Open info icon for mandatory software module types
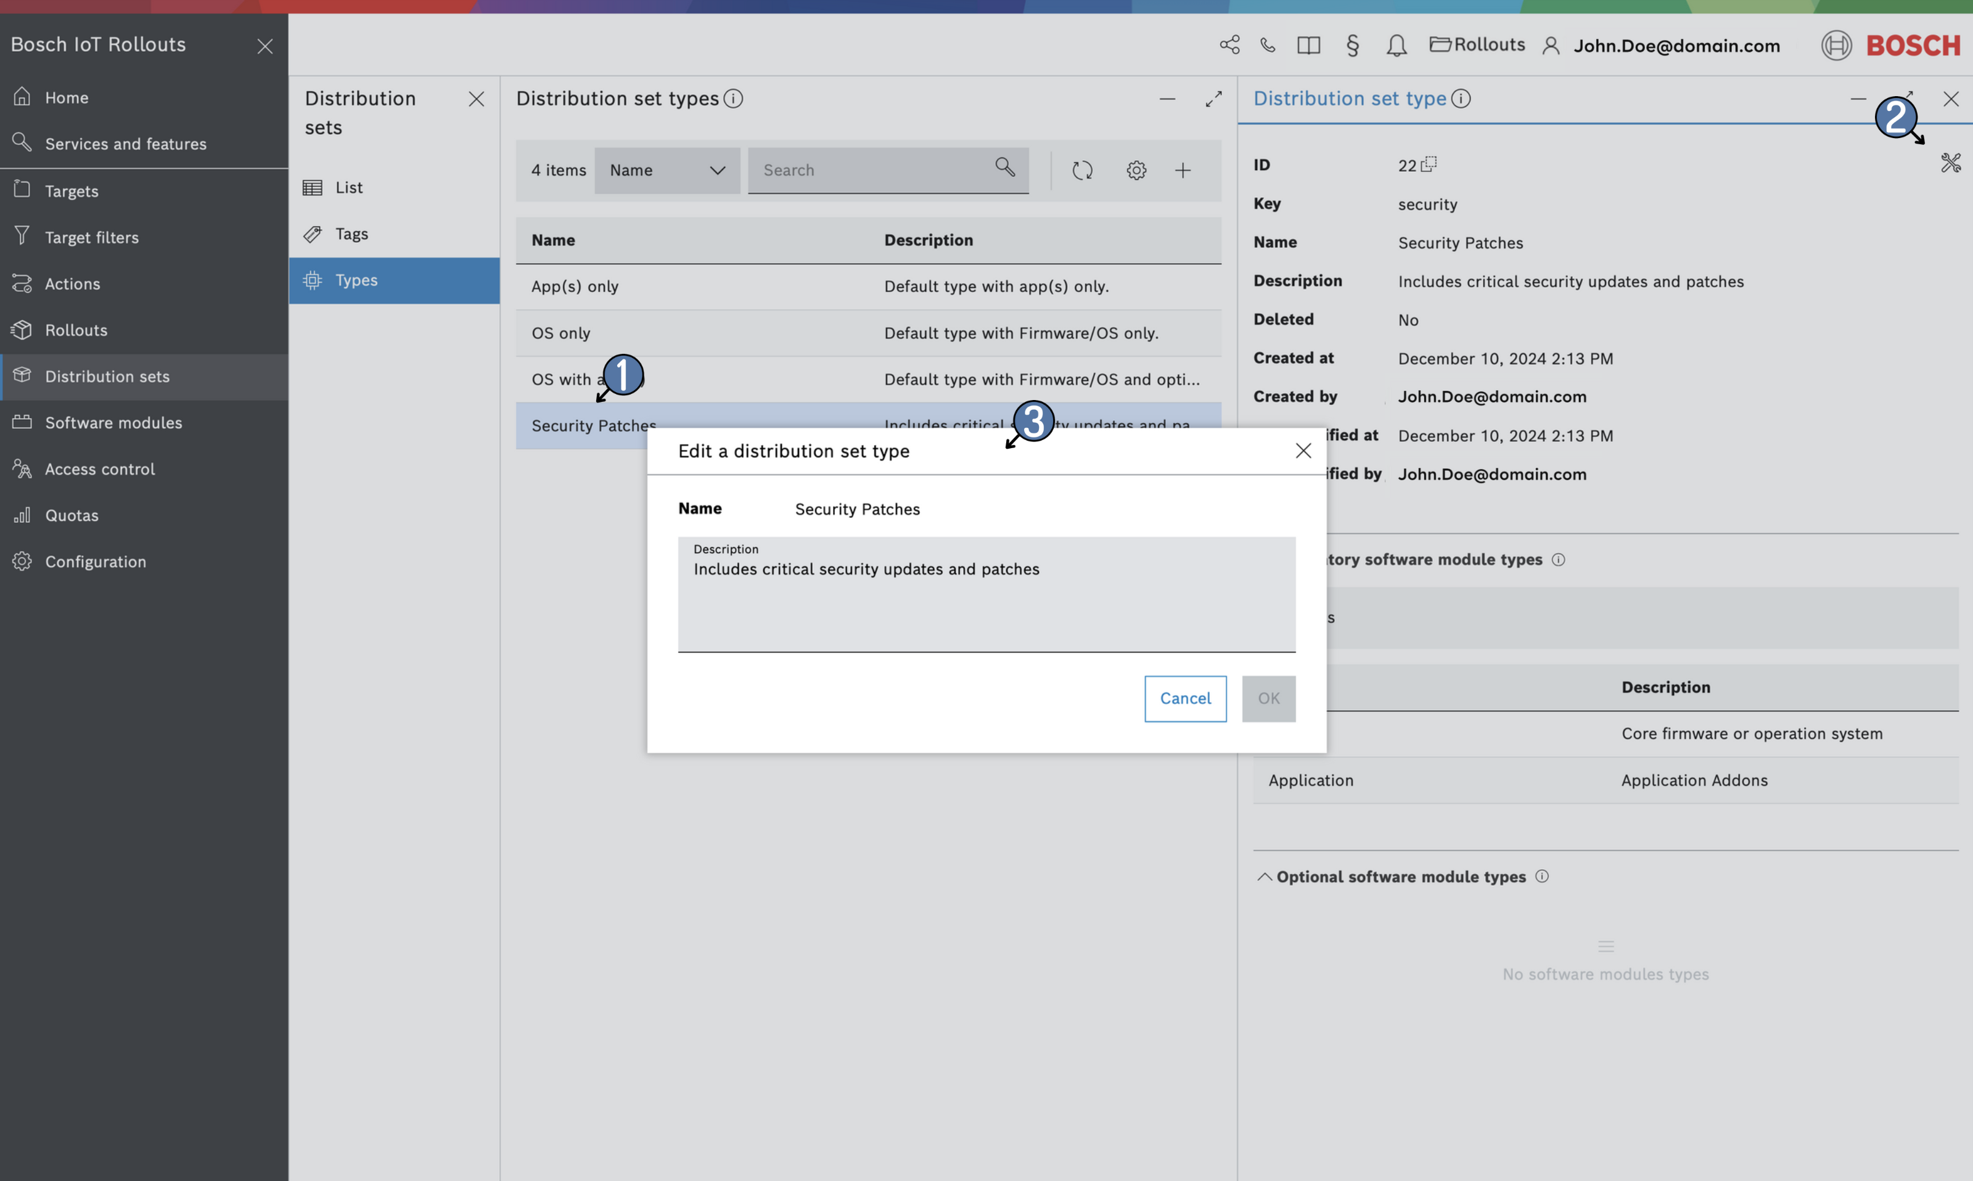The height and width of the screenshot is (1181, 1973). [1558, 560]
